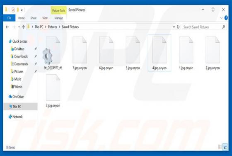
Task: Click the 4.jpg.onyon file name label
Action: click(x=159, y=68)
